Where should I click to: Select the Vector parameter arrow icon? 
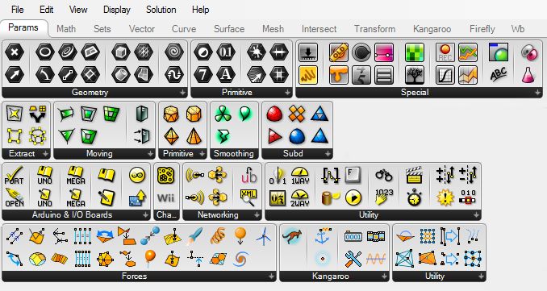pos(15,75)
